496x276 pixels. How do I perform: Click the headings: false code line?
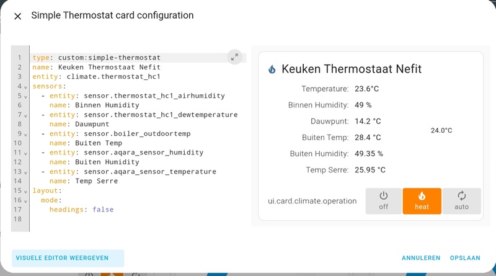pyautogui.click(x=81, y=210)
